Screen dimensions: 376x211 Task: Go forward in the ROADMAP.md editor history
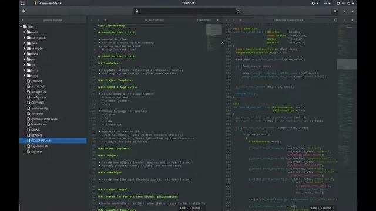pos(98,20)
